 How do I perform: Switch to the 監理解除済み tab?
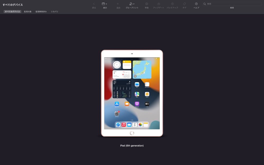tap(41, 12)
